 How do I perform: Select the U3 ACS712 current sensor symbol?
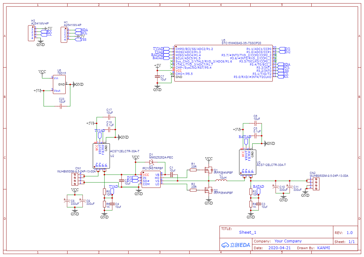pos(248,162)
